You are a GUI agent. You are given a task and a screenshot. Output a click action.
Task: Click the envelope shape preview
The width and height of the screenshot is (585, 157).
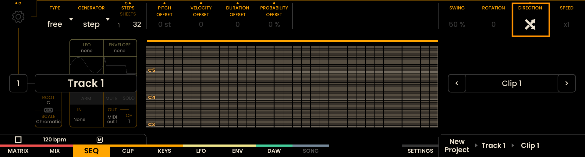(x=120, y=65)
